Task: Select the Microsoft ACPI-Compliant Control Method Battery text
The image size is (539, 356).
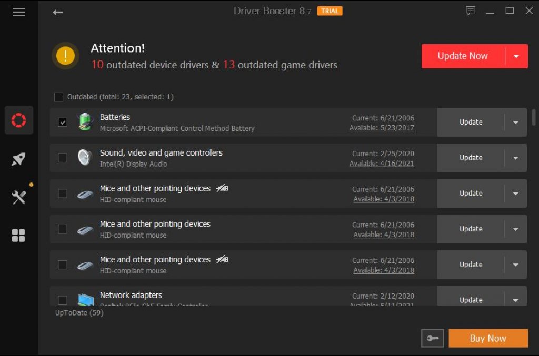Action: (177, 128)
